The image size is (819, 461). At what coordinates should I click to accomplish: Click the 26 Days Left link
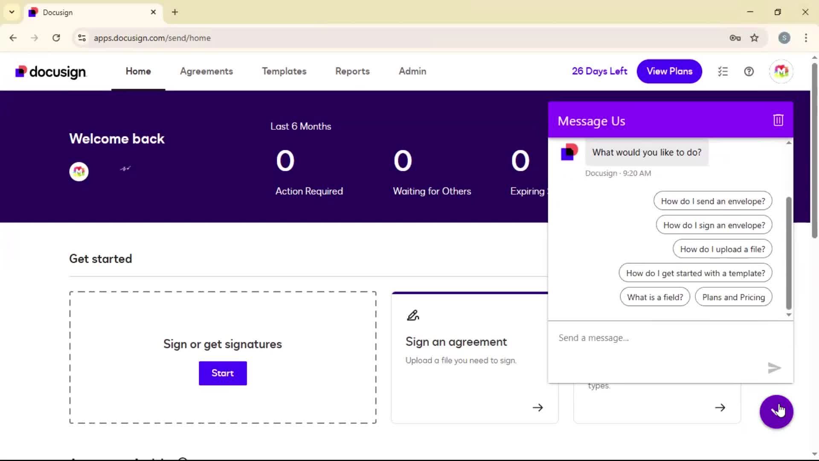point(599,71)
